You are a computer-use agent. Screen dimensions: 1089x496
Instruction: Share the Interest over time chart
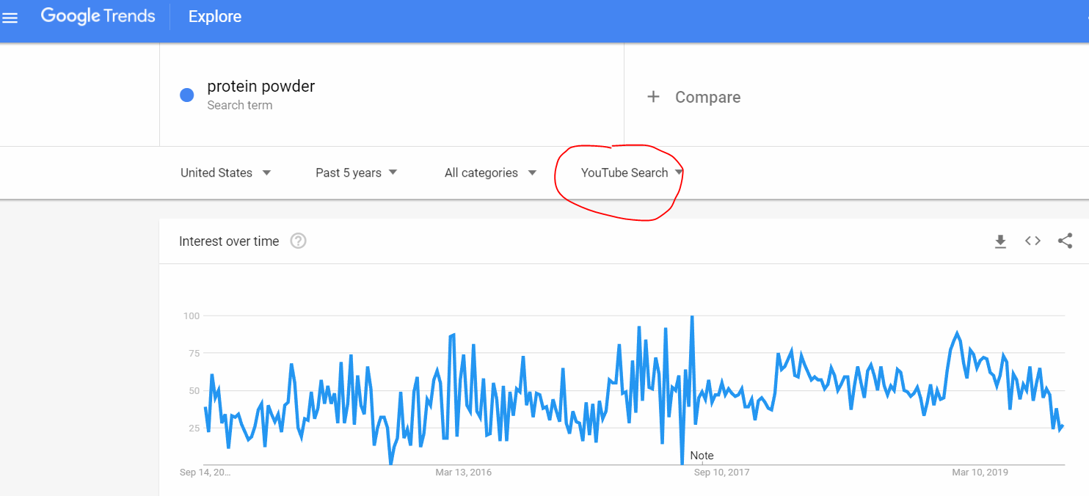(1065, 241)
